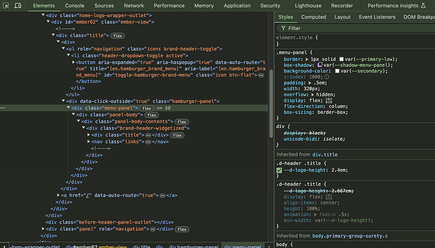Image resolution: width=435 pixels, height=248 pixels.
Task: Collapse the ul role navigation node
Action: click(x=63, y=48)
